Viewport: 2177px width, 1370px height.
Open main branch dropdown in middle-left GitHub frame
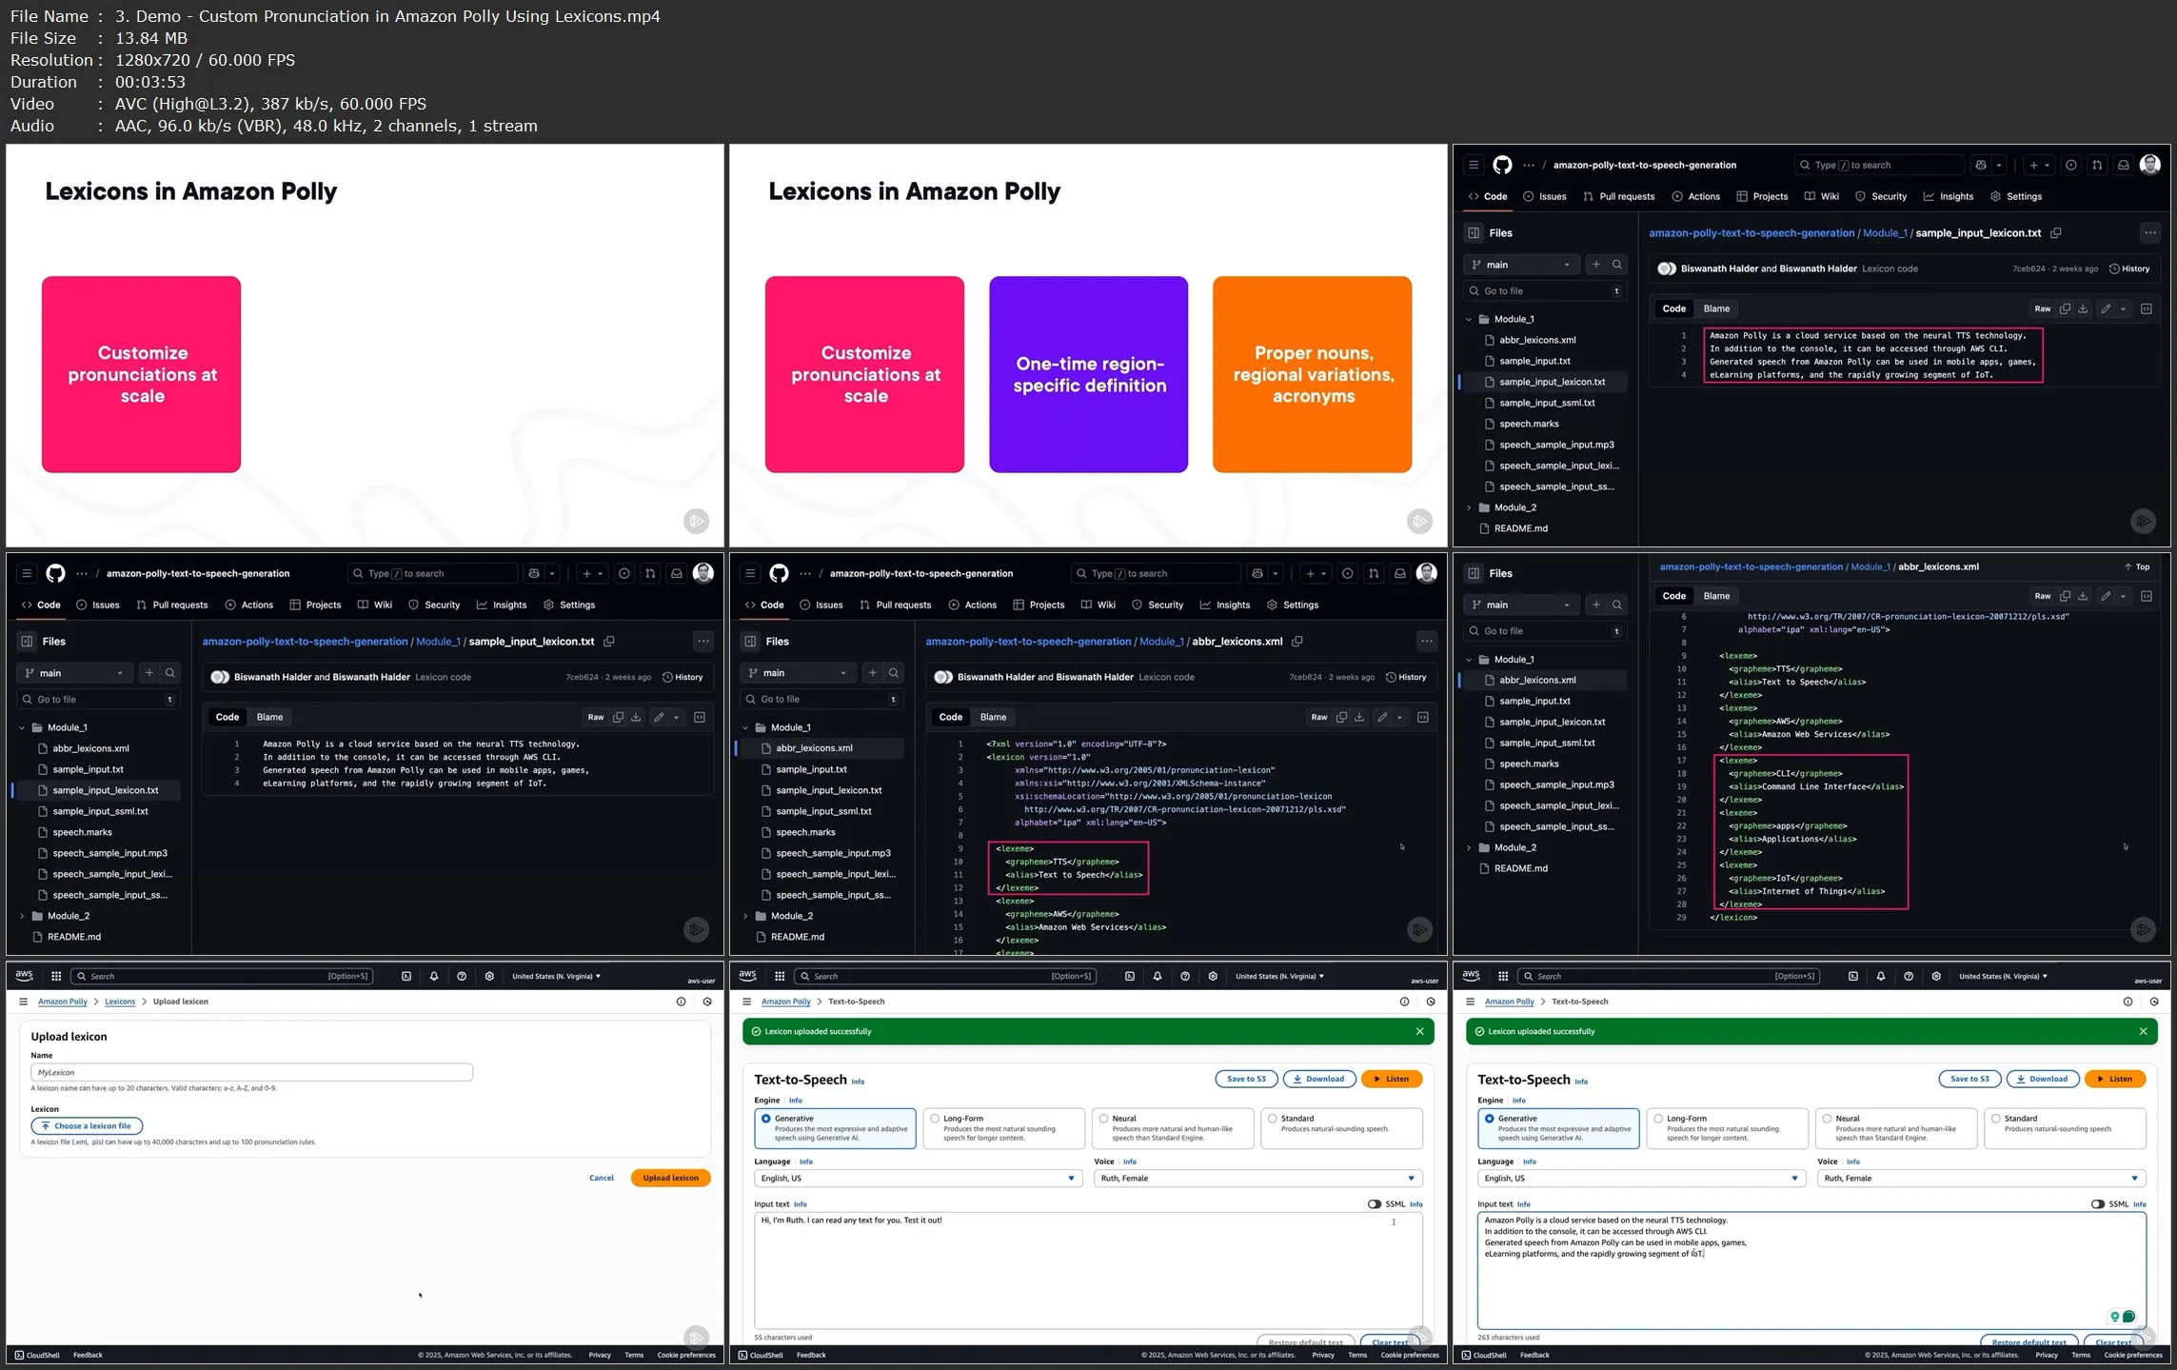pos(74,673)
